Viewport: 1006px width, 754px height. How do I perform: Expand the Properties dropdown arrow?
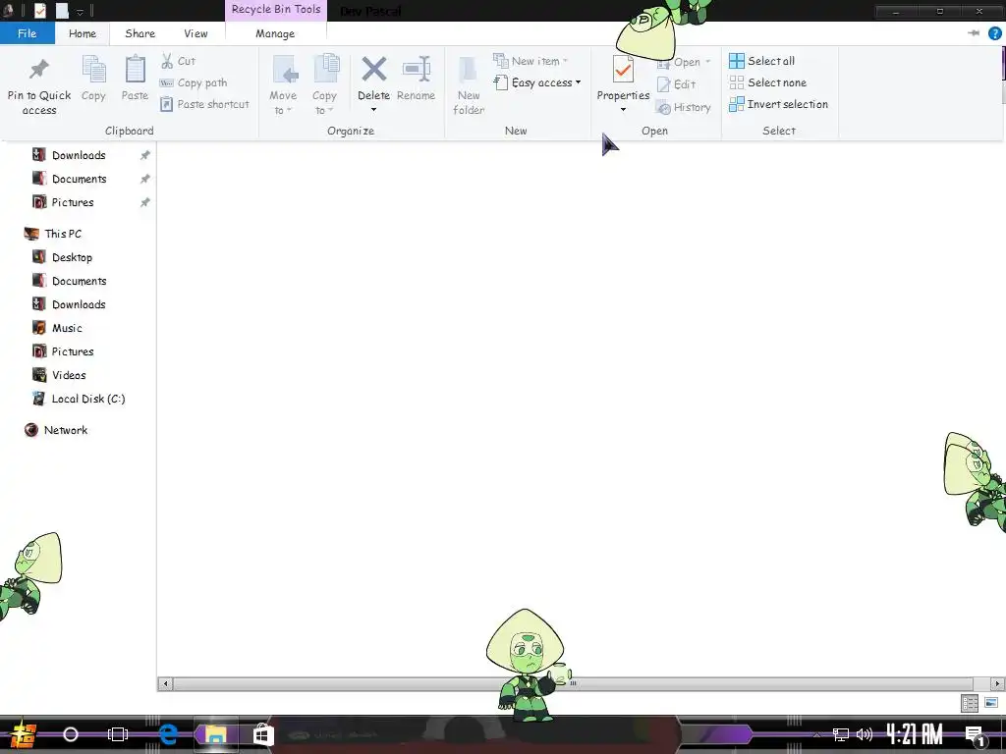point(623,110)
